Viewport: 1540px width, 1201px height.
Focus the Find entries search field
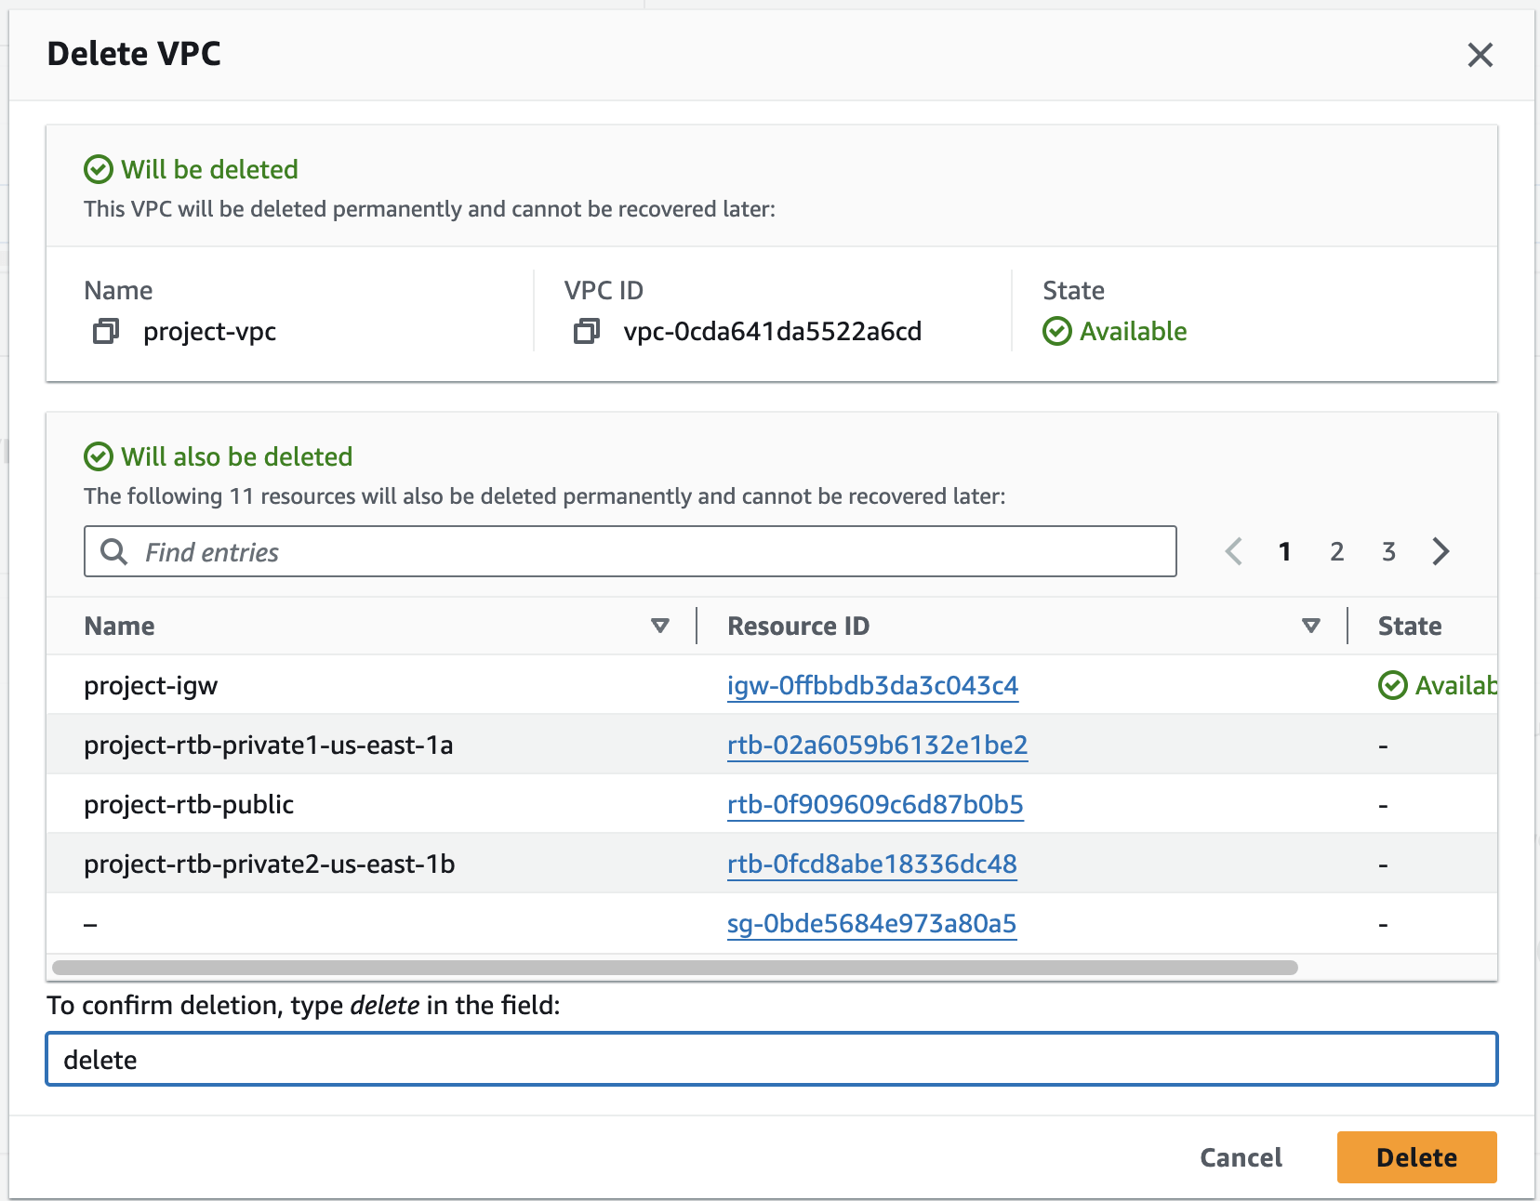click(651, 551)
